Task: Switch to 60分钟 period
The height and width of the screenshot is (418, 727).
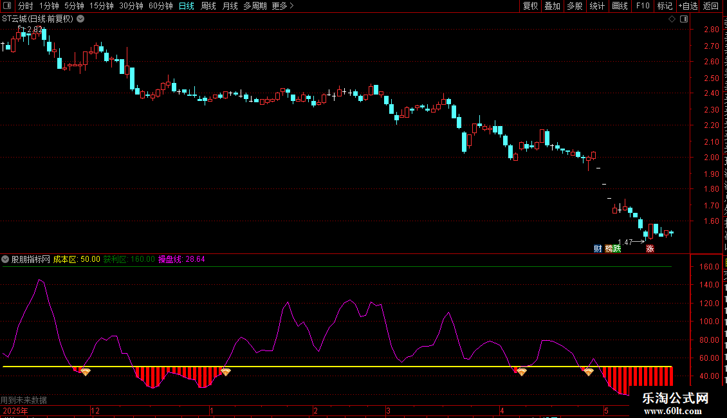Action: coord(161,6)
